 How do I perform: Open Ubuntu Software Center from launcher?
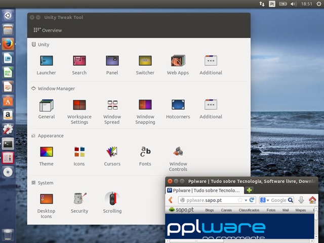point(8,101)
